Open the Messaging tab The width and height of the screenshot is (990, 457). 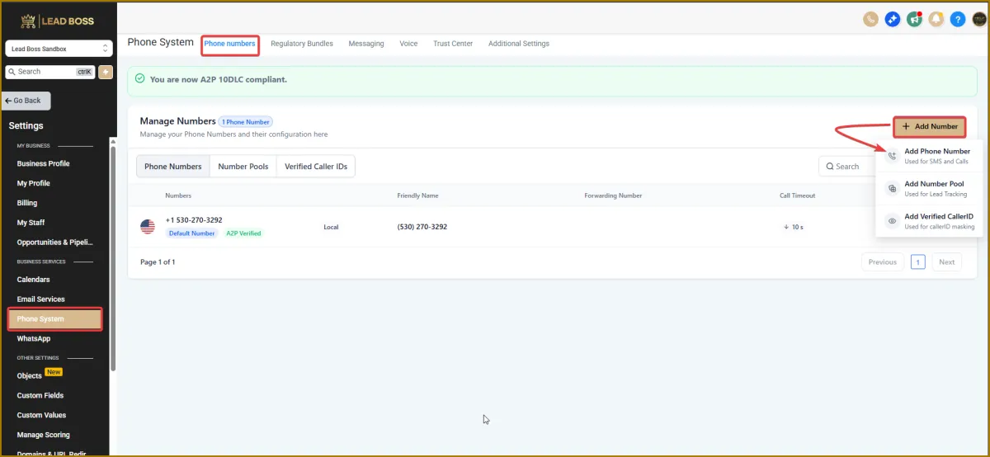(366, 44)
